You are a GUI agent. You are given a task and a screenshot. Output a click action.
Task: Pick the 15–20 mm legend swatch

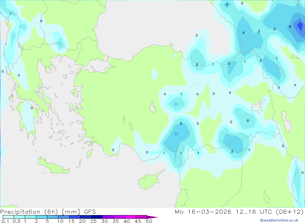tap(75, 217)
